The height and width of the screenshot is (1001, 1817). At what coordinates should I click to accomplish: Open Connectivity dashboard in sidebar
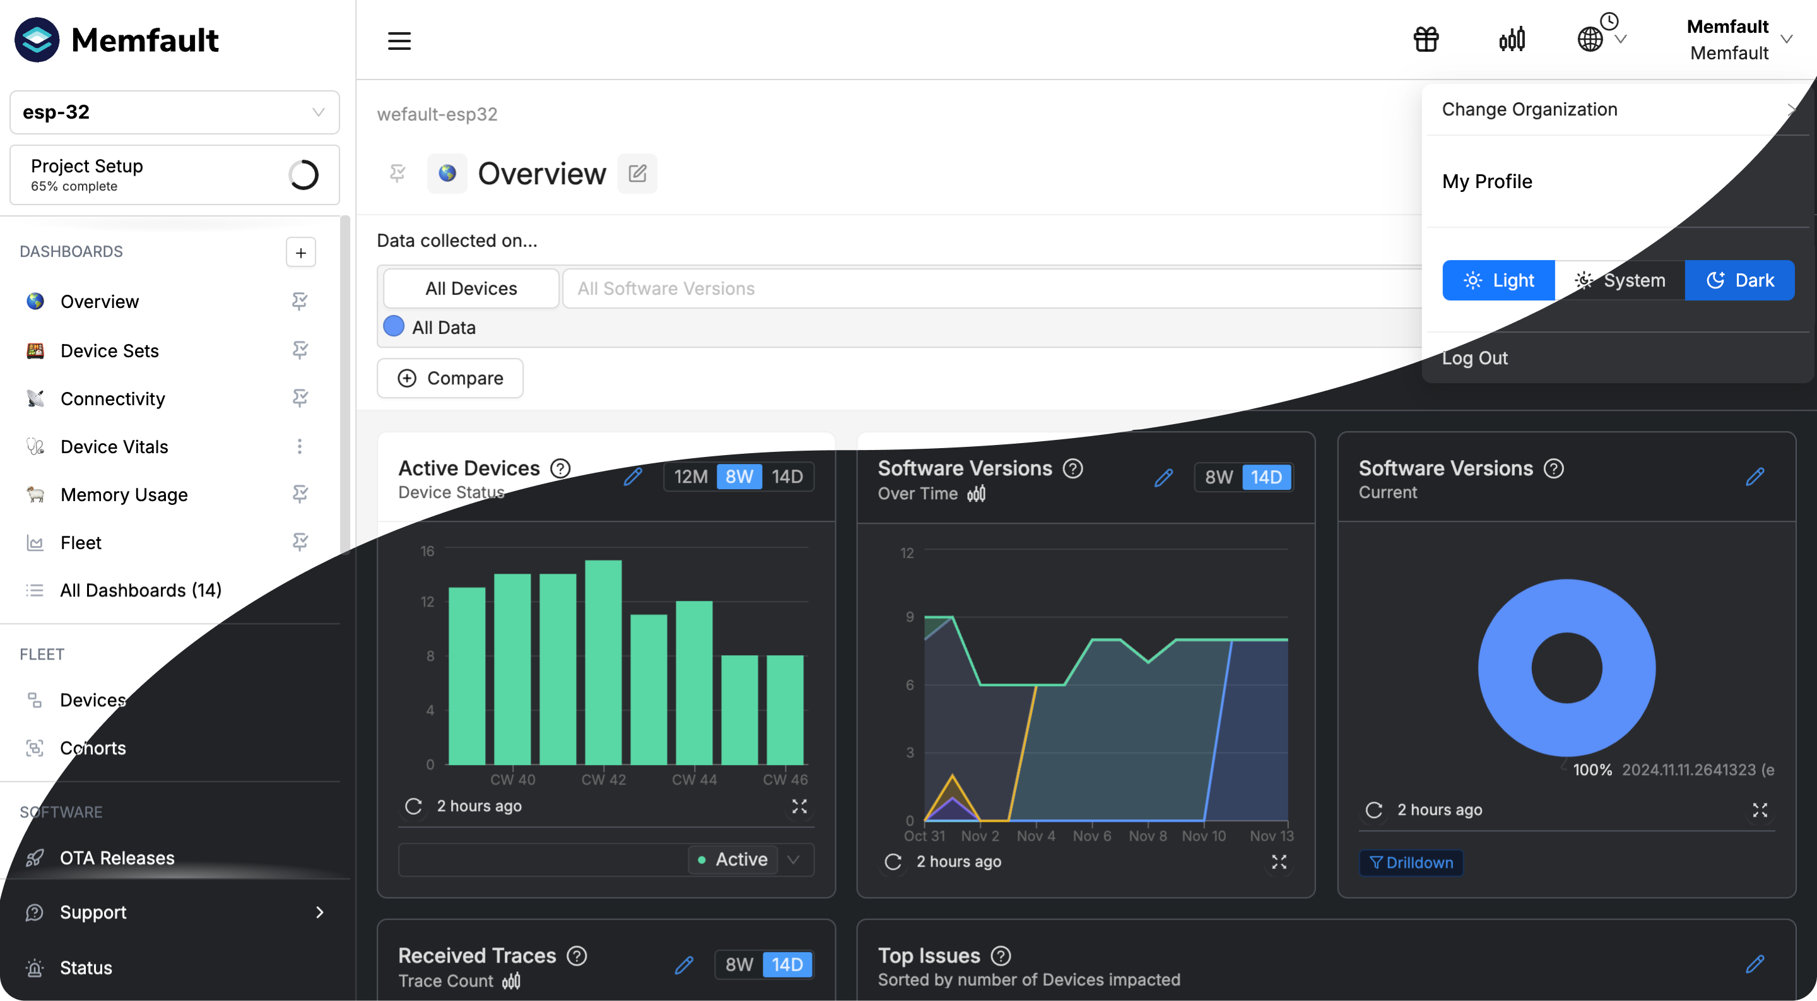(113, 398)
